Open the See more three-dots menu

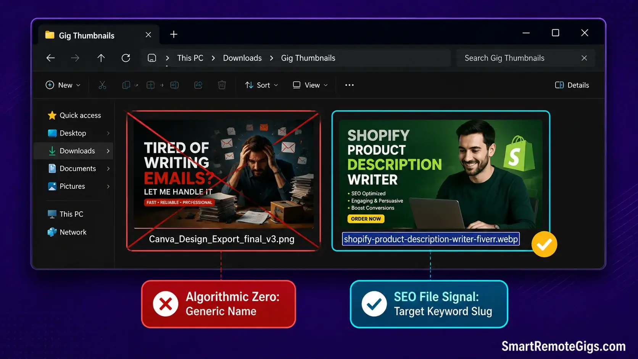click(350, 85)
